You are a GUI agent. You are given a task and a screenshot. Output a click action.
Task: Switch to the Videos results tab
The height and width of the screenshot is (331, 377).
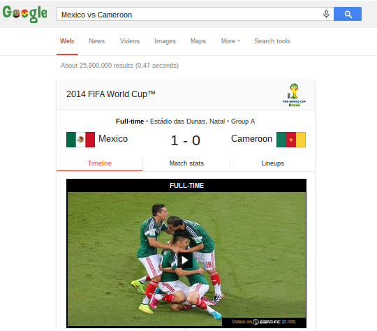point(130,41)
